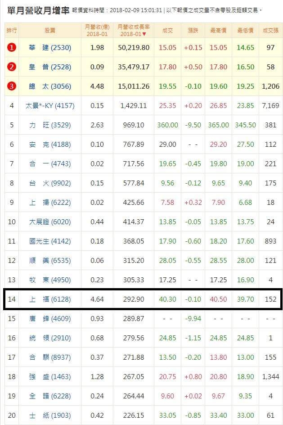Click the 成交張 column header
Viewport: 283px width, 425px height.
(270, 30)
